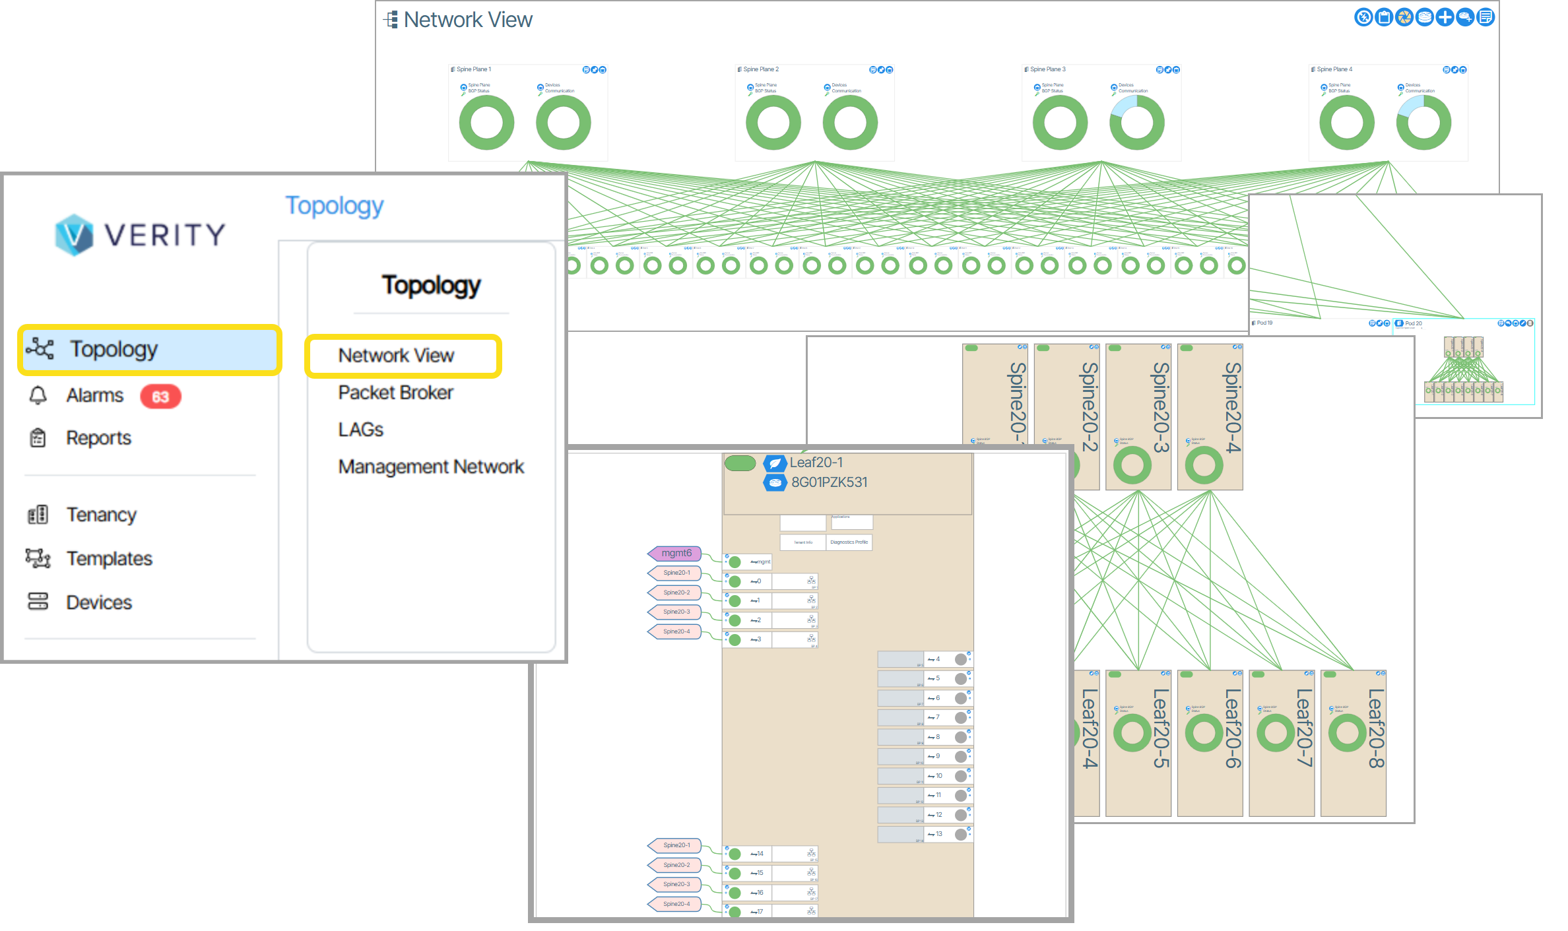Screen dimensions: 1568x931
Task: Click the switch hexagon icon beside 8G01PZK531
Action: [775, 483]
